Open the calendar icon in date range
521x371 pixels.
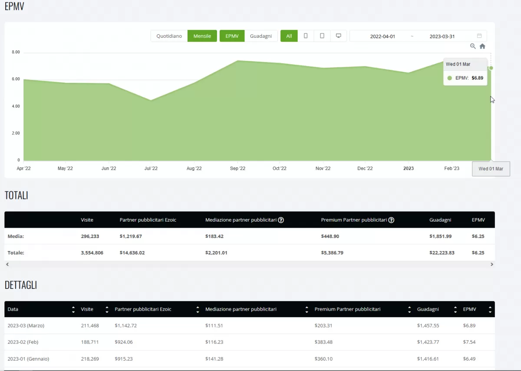pyautogui.click(x=479, y=36)
